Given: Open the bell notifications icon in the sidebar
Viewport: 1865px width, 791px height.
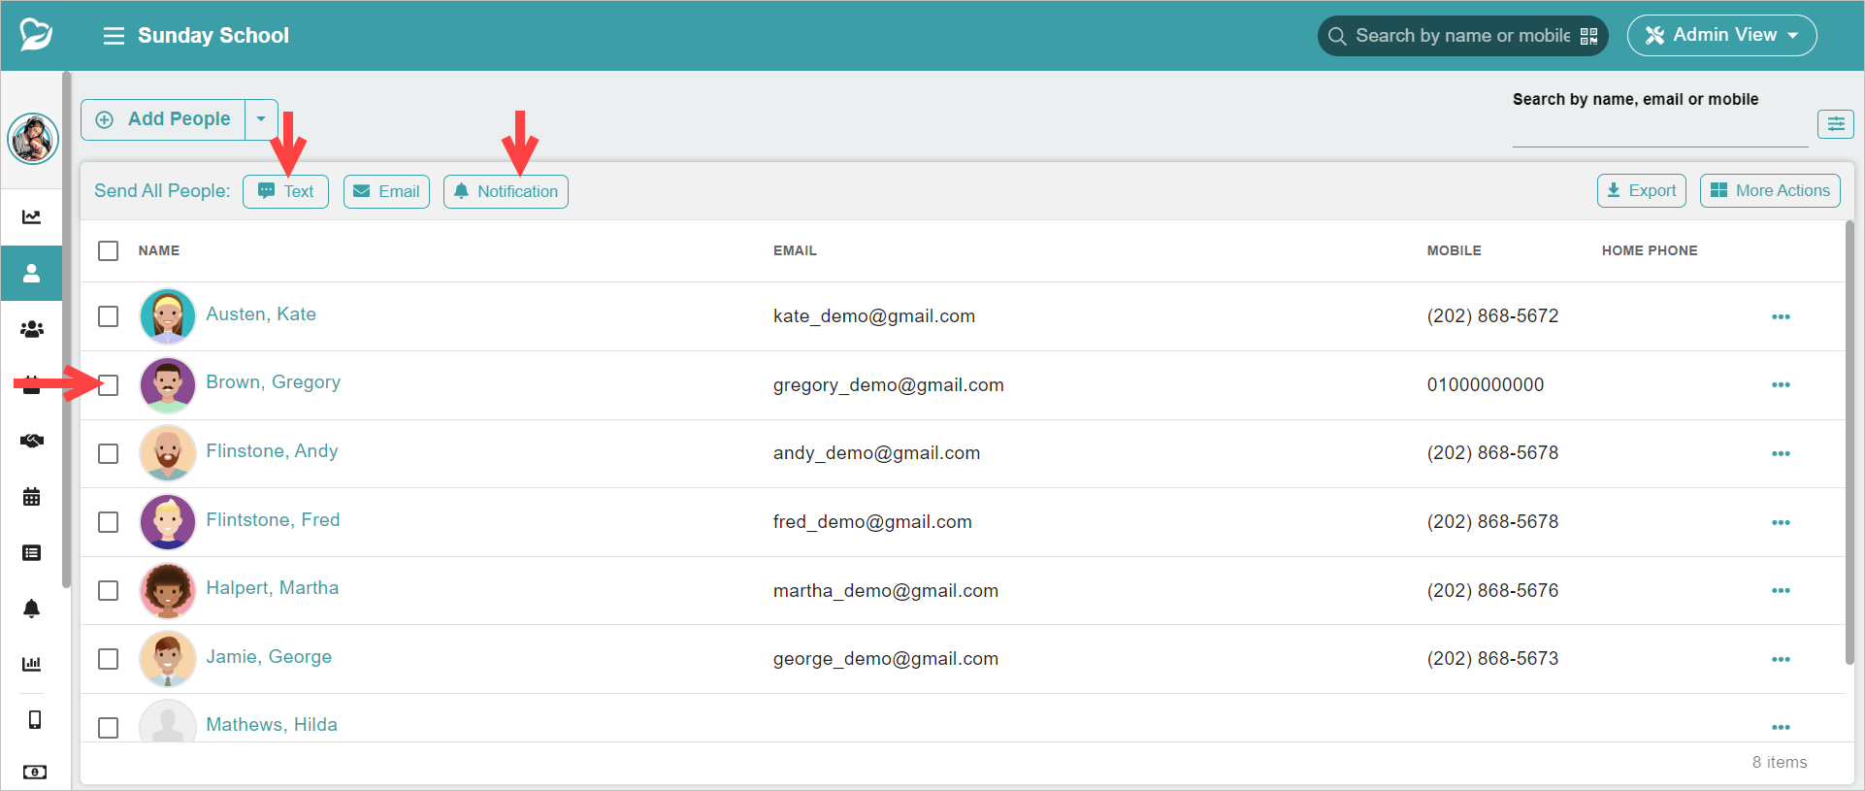Looking at the screenshot, I should pyautogui.click(x=32, y=609).
